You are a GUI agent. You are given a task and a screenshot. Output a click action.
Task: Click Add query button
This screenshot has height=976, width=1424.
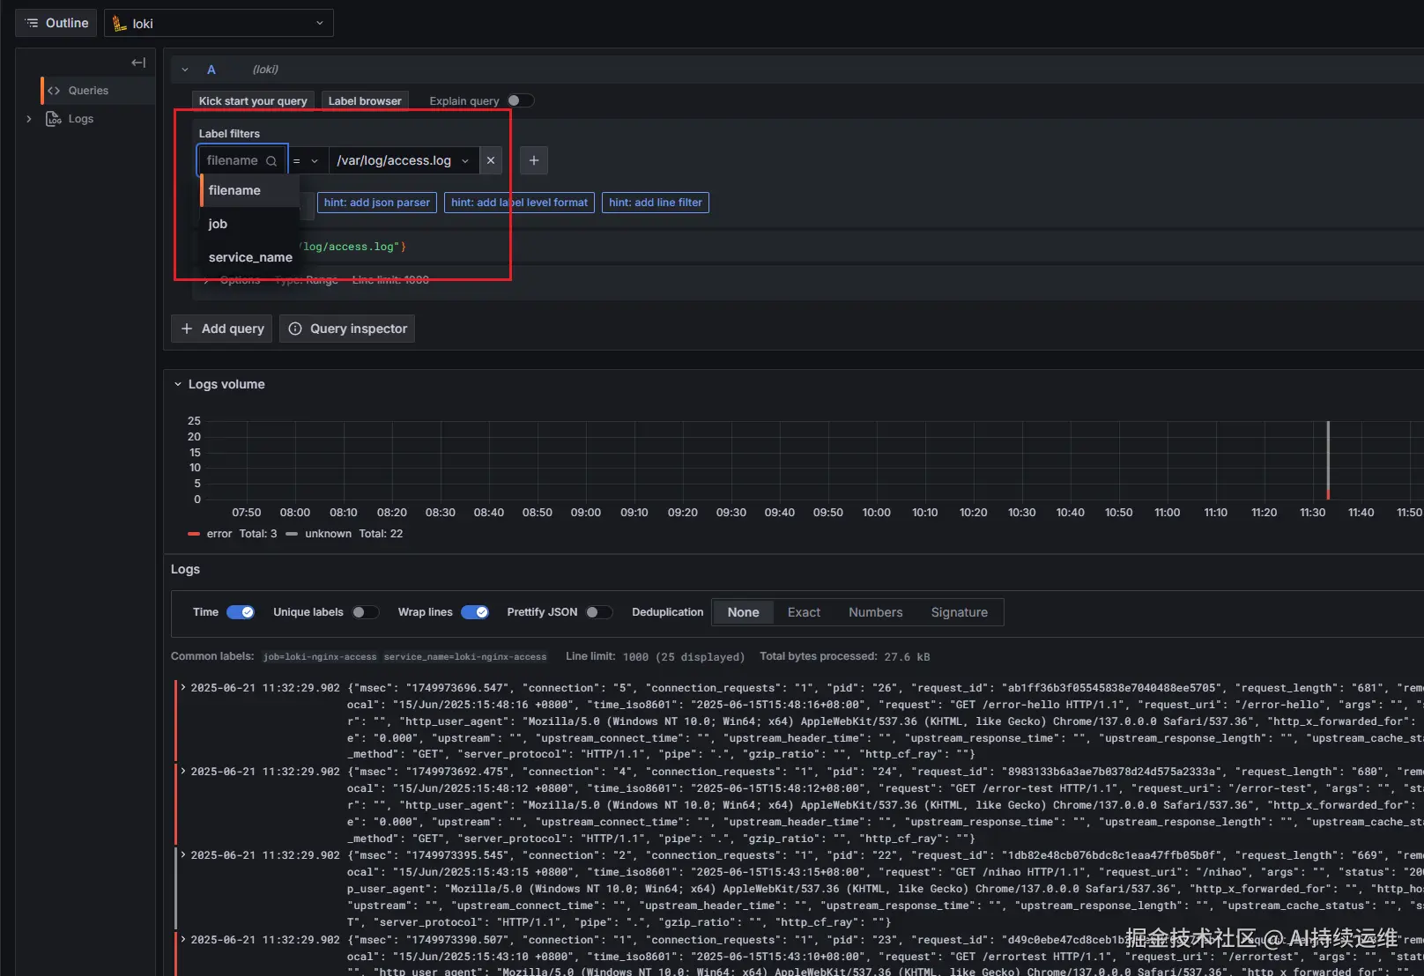(222, 329)
